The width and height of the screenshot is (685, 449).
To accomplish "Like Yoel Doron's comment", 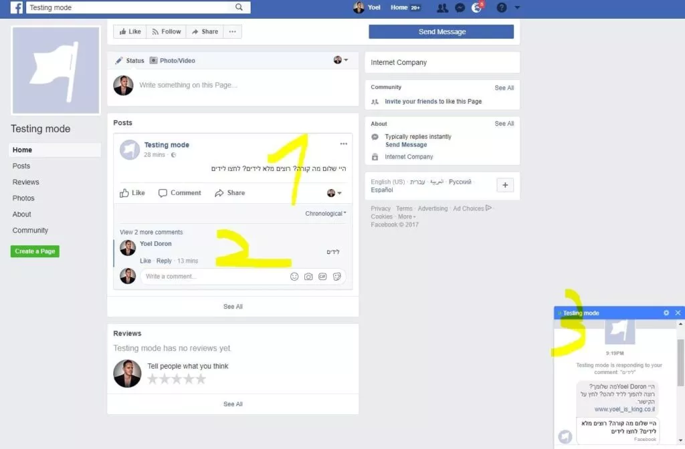I will pos(145,261).
